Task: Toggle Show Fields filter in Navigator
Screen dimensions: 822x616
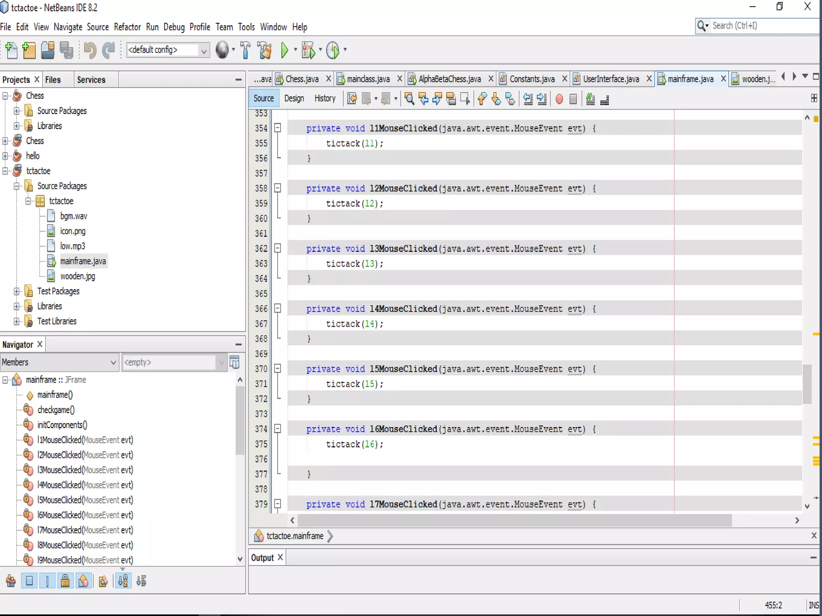Action: (29, 581)
